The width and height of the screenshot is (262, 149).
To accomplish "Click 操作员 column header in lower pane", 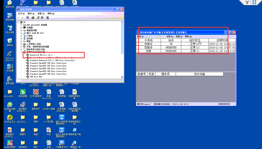I will [x=166, y=74].
